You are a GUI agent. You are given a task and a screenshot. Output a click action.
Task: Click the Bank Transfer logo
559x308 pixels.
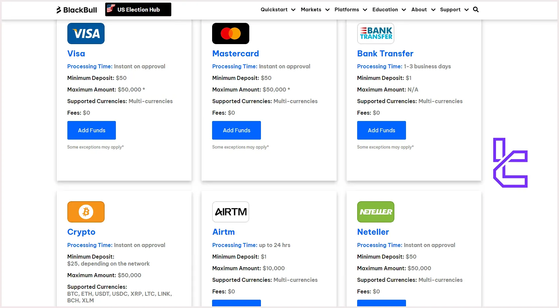click(376, 33)
